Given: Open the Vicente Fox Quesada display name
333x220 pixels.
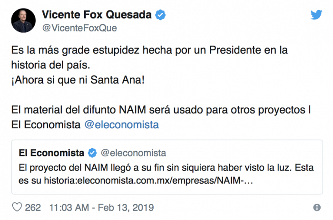Looking at the screenshot, I should (x=97, y=15).
